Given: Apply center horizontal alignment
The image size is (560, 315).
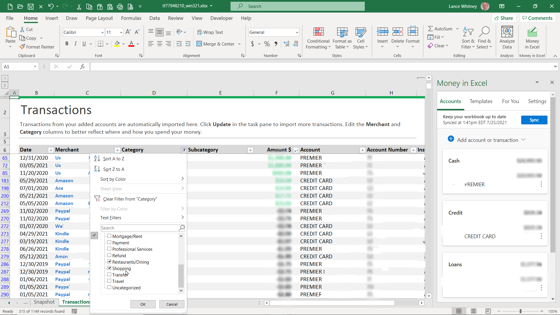Looking at the screenshot, I should pos(160,44).
